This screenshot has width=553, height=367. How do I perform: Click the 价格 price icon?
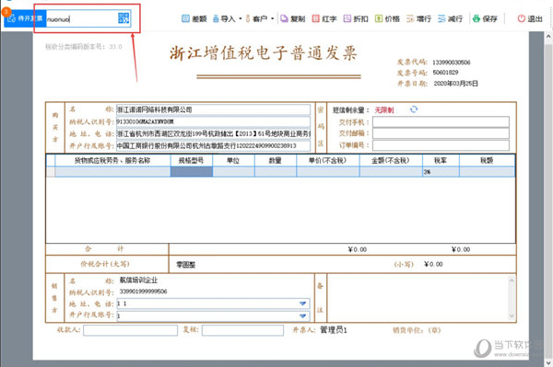coord(379,18)
